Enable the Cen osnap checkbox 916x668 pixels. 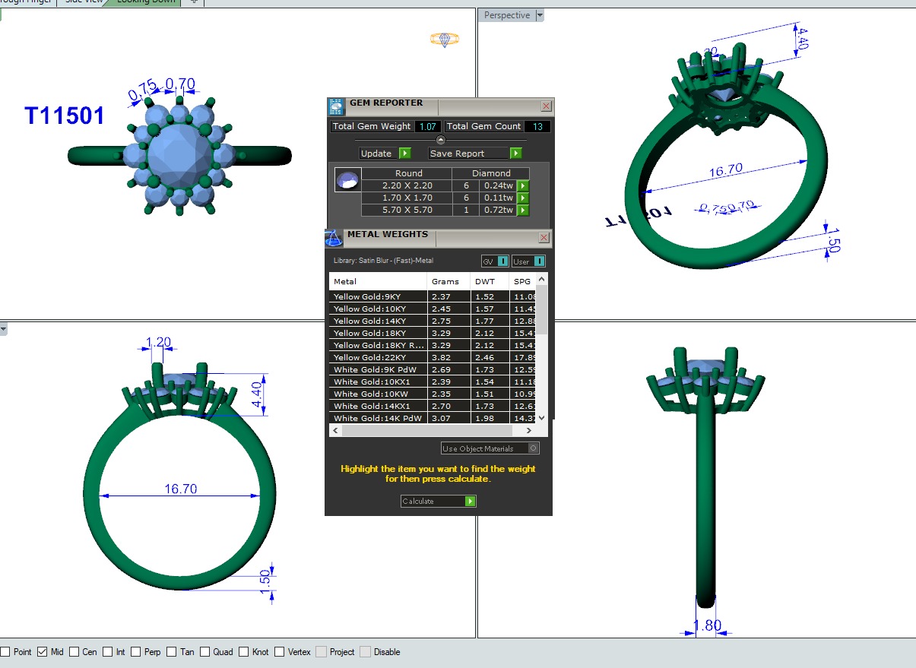click(74, 652)
